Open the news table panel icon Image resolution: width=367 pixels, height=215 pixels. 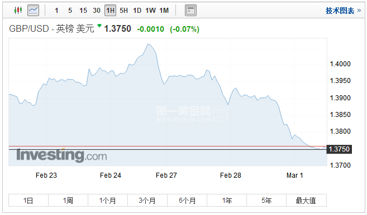coord(190,11)
